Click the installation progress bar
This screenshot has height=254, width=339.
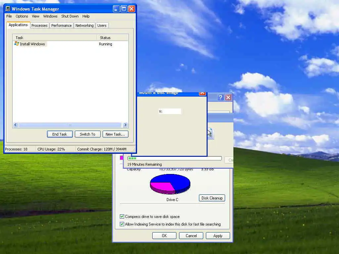point(174,158)
